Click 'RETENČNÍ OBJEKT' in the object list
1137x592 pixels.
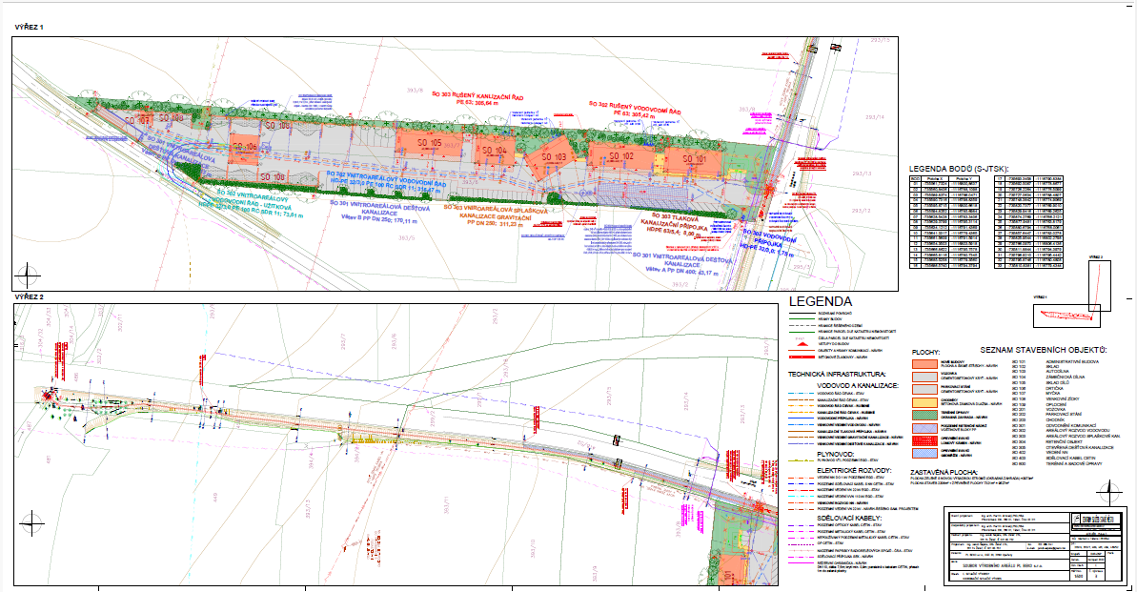(x=1063, y=441)
